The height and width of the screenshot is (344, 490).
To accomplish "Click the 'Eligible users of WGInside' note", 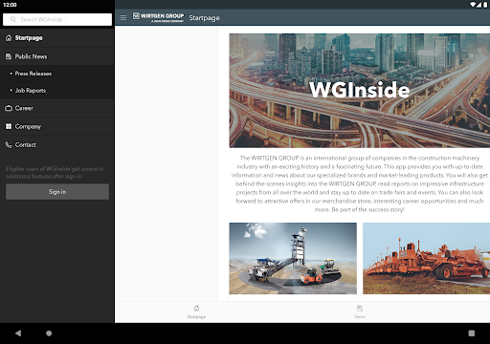I will pos(55,172).
